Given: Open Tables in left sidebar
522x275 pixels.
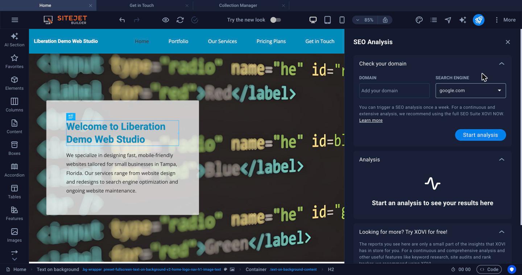Looking at the screenshot, I should click(x=14, y=192).
